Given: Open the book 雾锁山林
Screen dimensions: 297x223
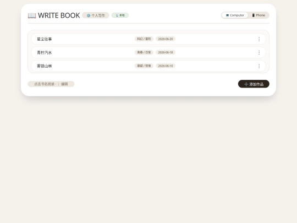Looking at the screenshot, I should (x=45, y=66).
